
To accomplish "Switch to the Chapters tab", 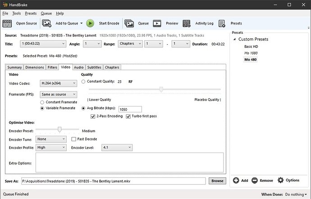I will (x=112, y=67).
